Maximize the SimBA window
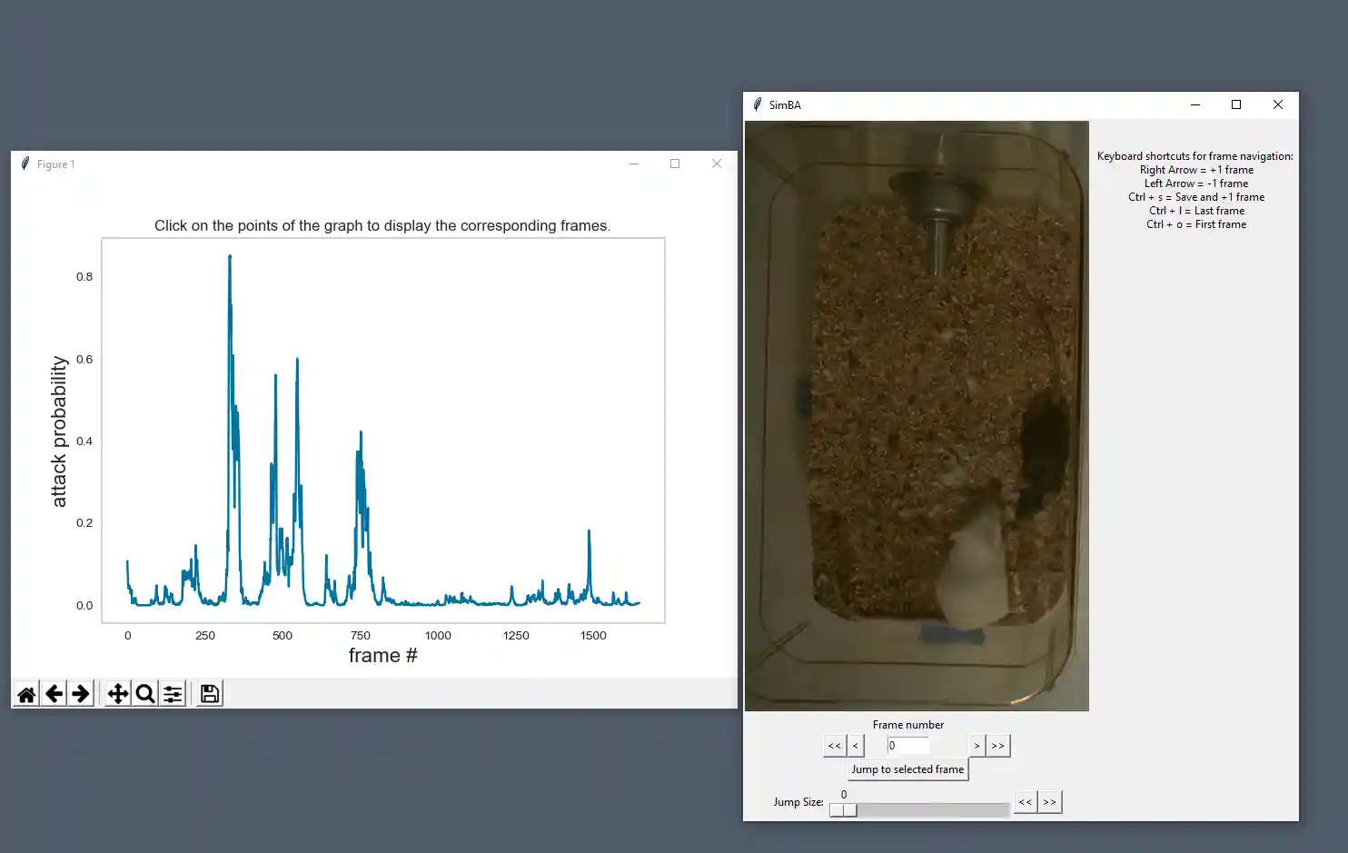 click(1235, 104)
